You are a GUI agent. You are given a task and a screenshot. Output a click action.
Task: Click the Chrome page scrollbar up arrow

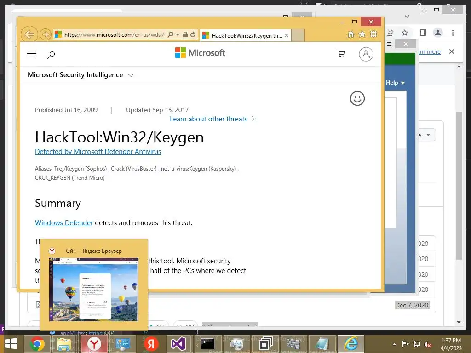459,66
